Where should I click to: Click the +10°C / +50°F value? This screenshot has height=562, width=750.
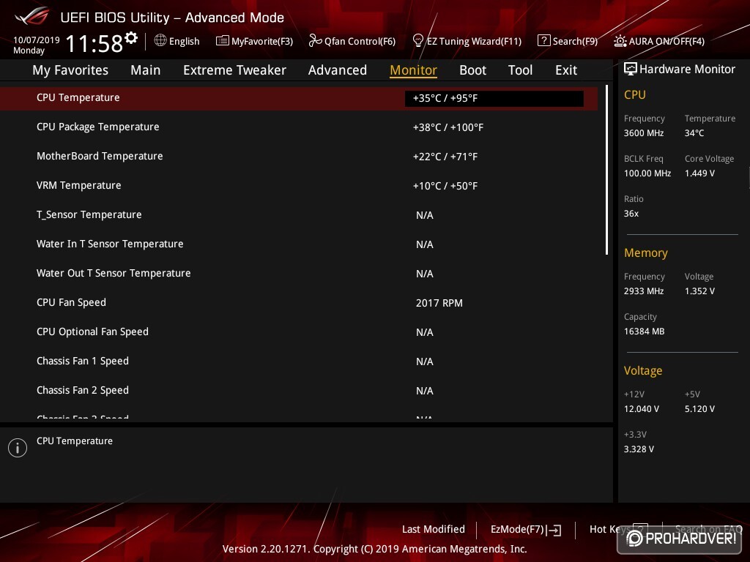pyautogui.click(x=445, y=186)
